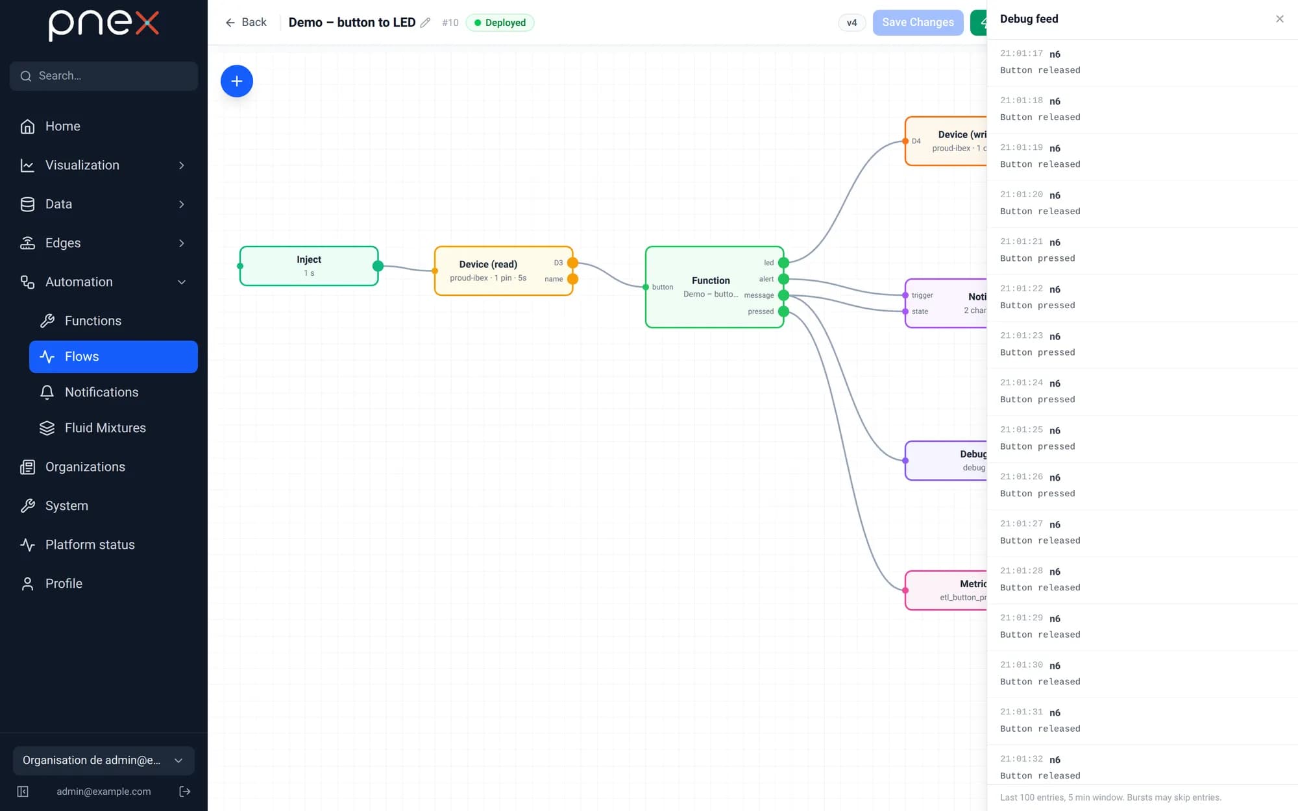Click the Device (read) D3 output port
The height and width of the screenshot is (811, 1298).
pos(572,263)
